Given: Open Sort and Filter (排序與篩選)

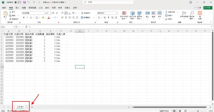Looking at the screenshot, I should pyautogui.click(x=184, y=15).
